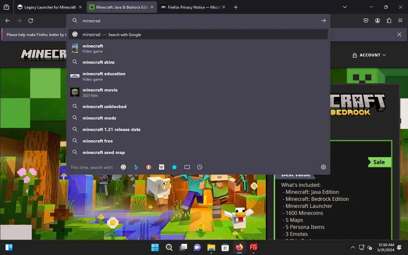This screenshot has height=255, width=408.
Task: Search open tabs icon
Action: pos(187,167)
